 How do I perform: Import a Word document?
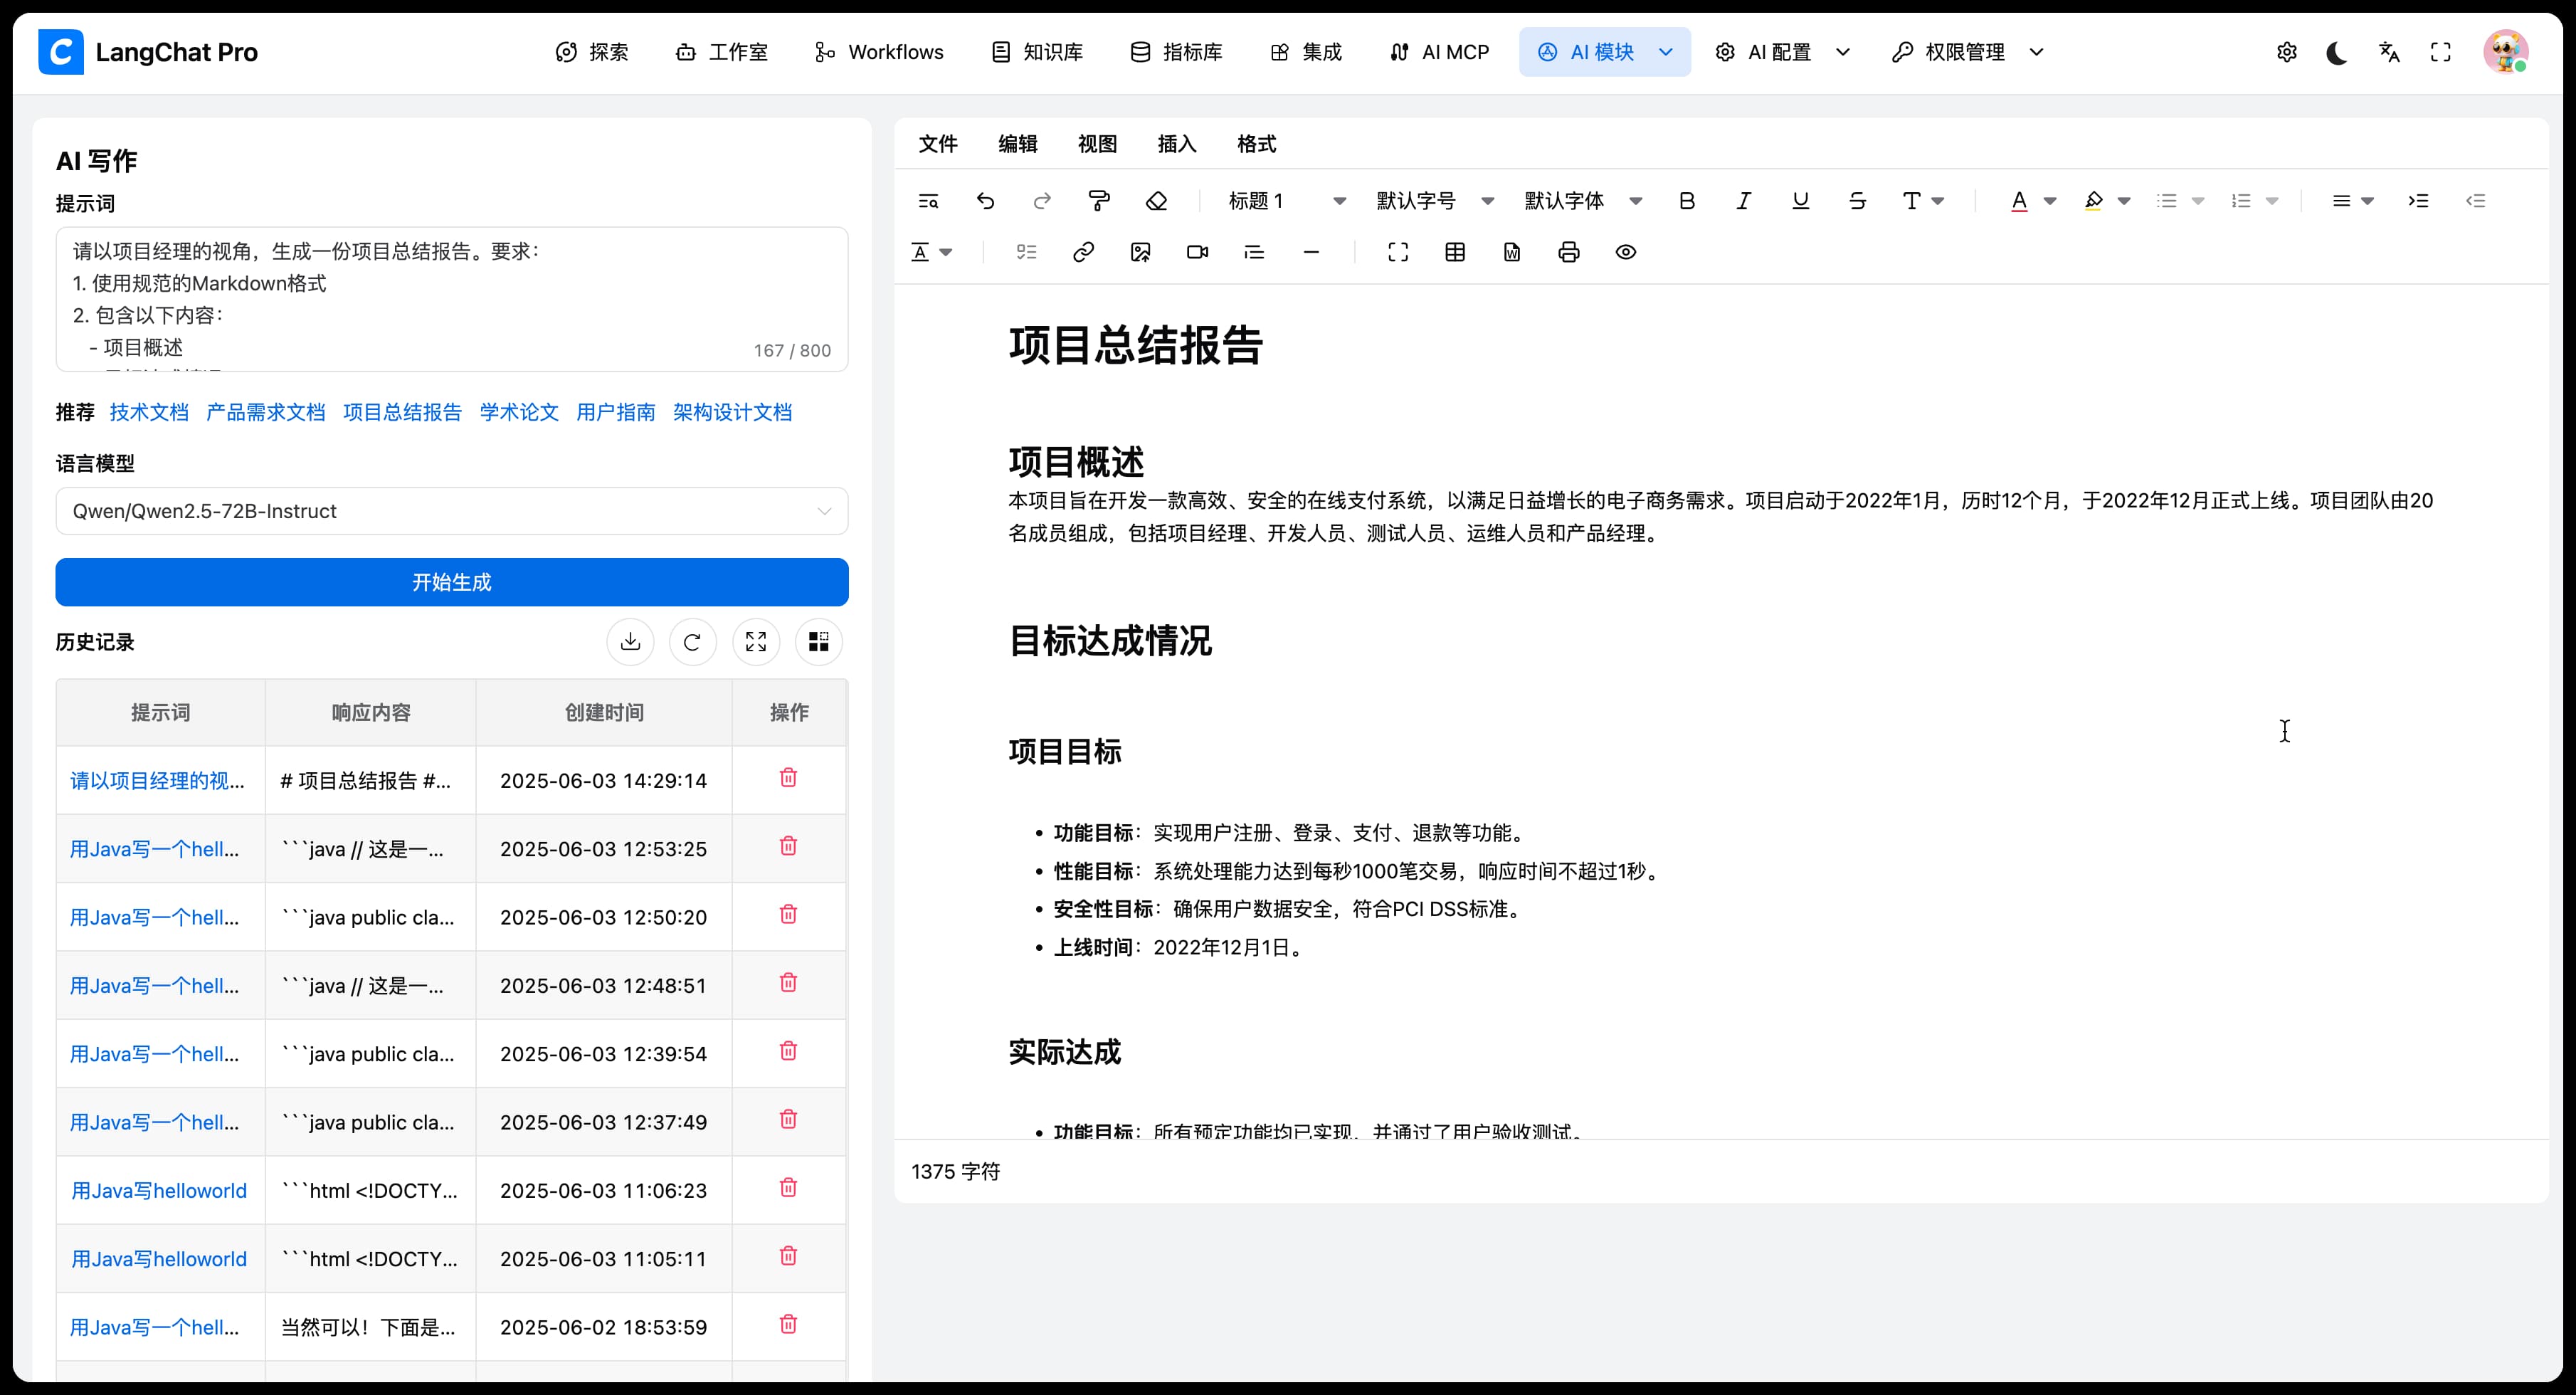tap(1512, 252)
